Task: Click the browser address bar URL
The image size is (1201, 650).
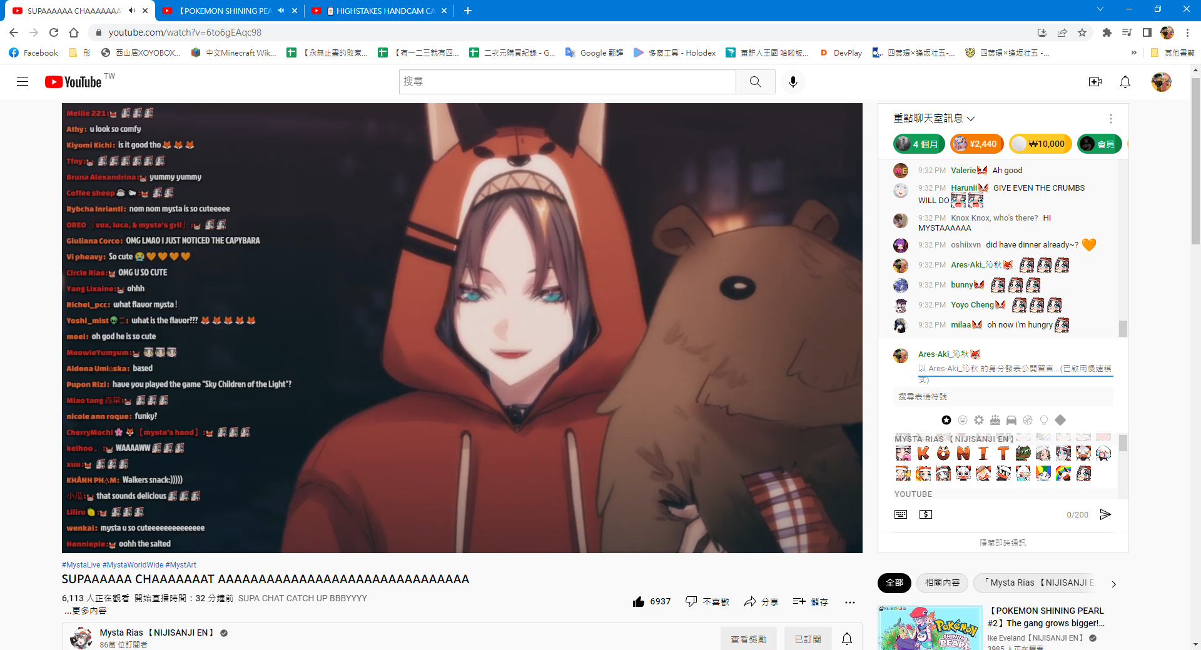Action: tap(185, 32)
